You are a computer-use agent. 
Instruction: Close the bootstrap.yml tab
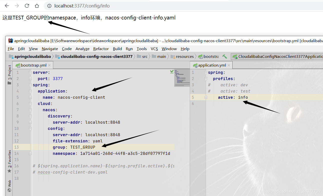point(49,65)
